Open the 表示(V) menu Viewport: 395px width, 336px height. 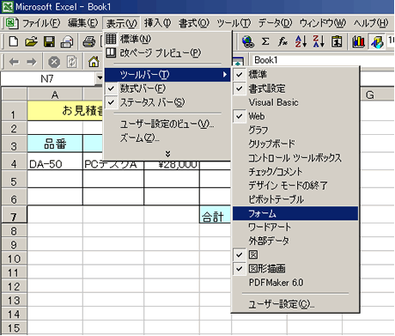click(121, 23)
